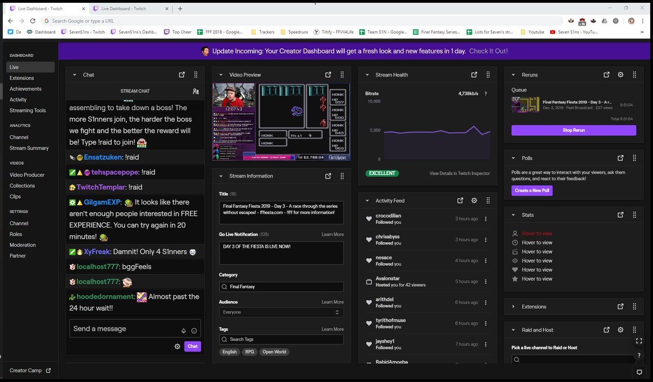Click the Search Tags field
The image size is (653, 382).
[x=281, y=339]
